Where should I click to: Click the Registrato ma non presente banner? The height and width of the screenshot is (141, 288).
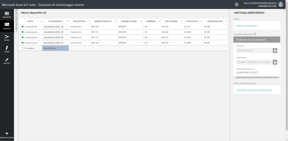pos(256,40)
